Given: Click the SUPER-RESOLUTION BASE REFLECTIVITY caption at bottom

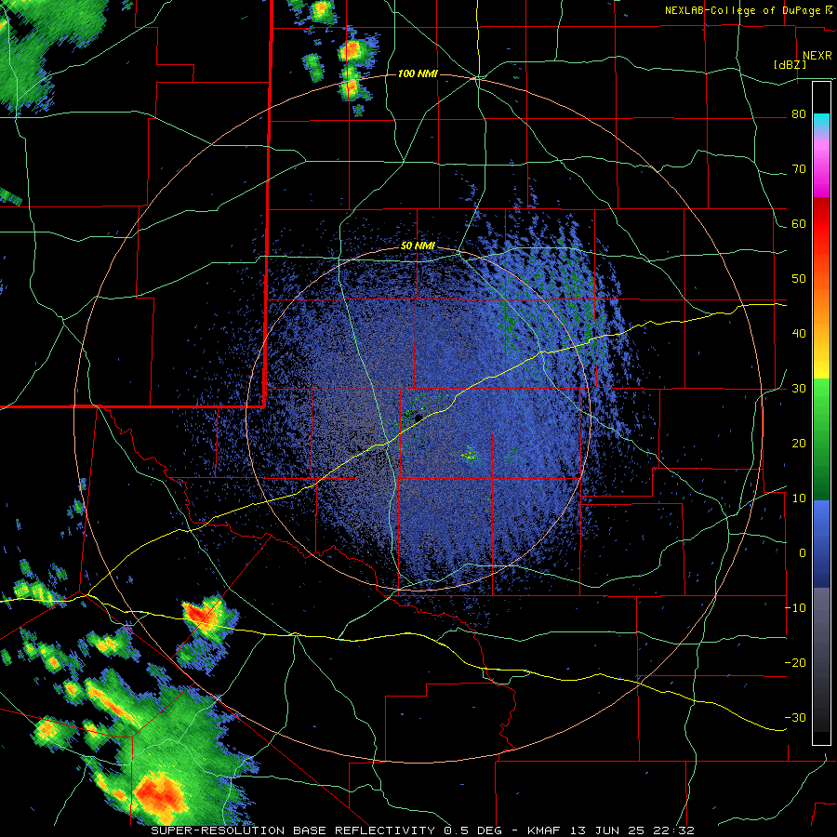Looking at the screenshot, I should point(423,830).
